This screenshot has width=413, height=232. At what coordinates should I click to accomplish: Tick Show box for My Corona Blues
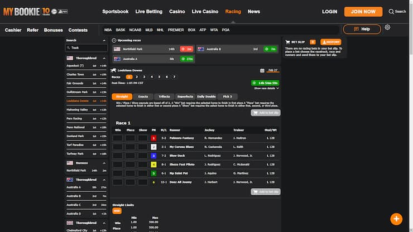pyautogui.click(x=143, y=147)
